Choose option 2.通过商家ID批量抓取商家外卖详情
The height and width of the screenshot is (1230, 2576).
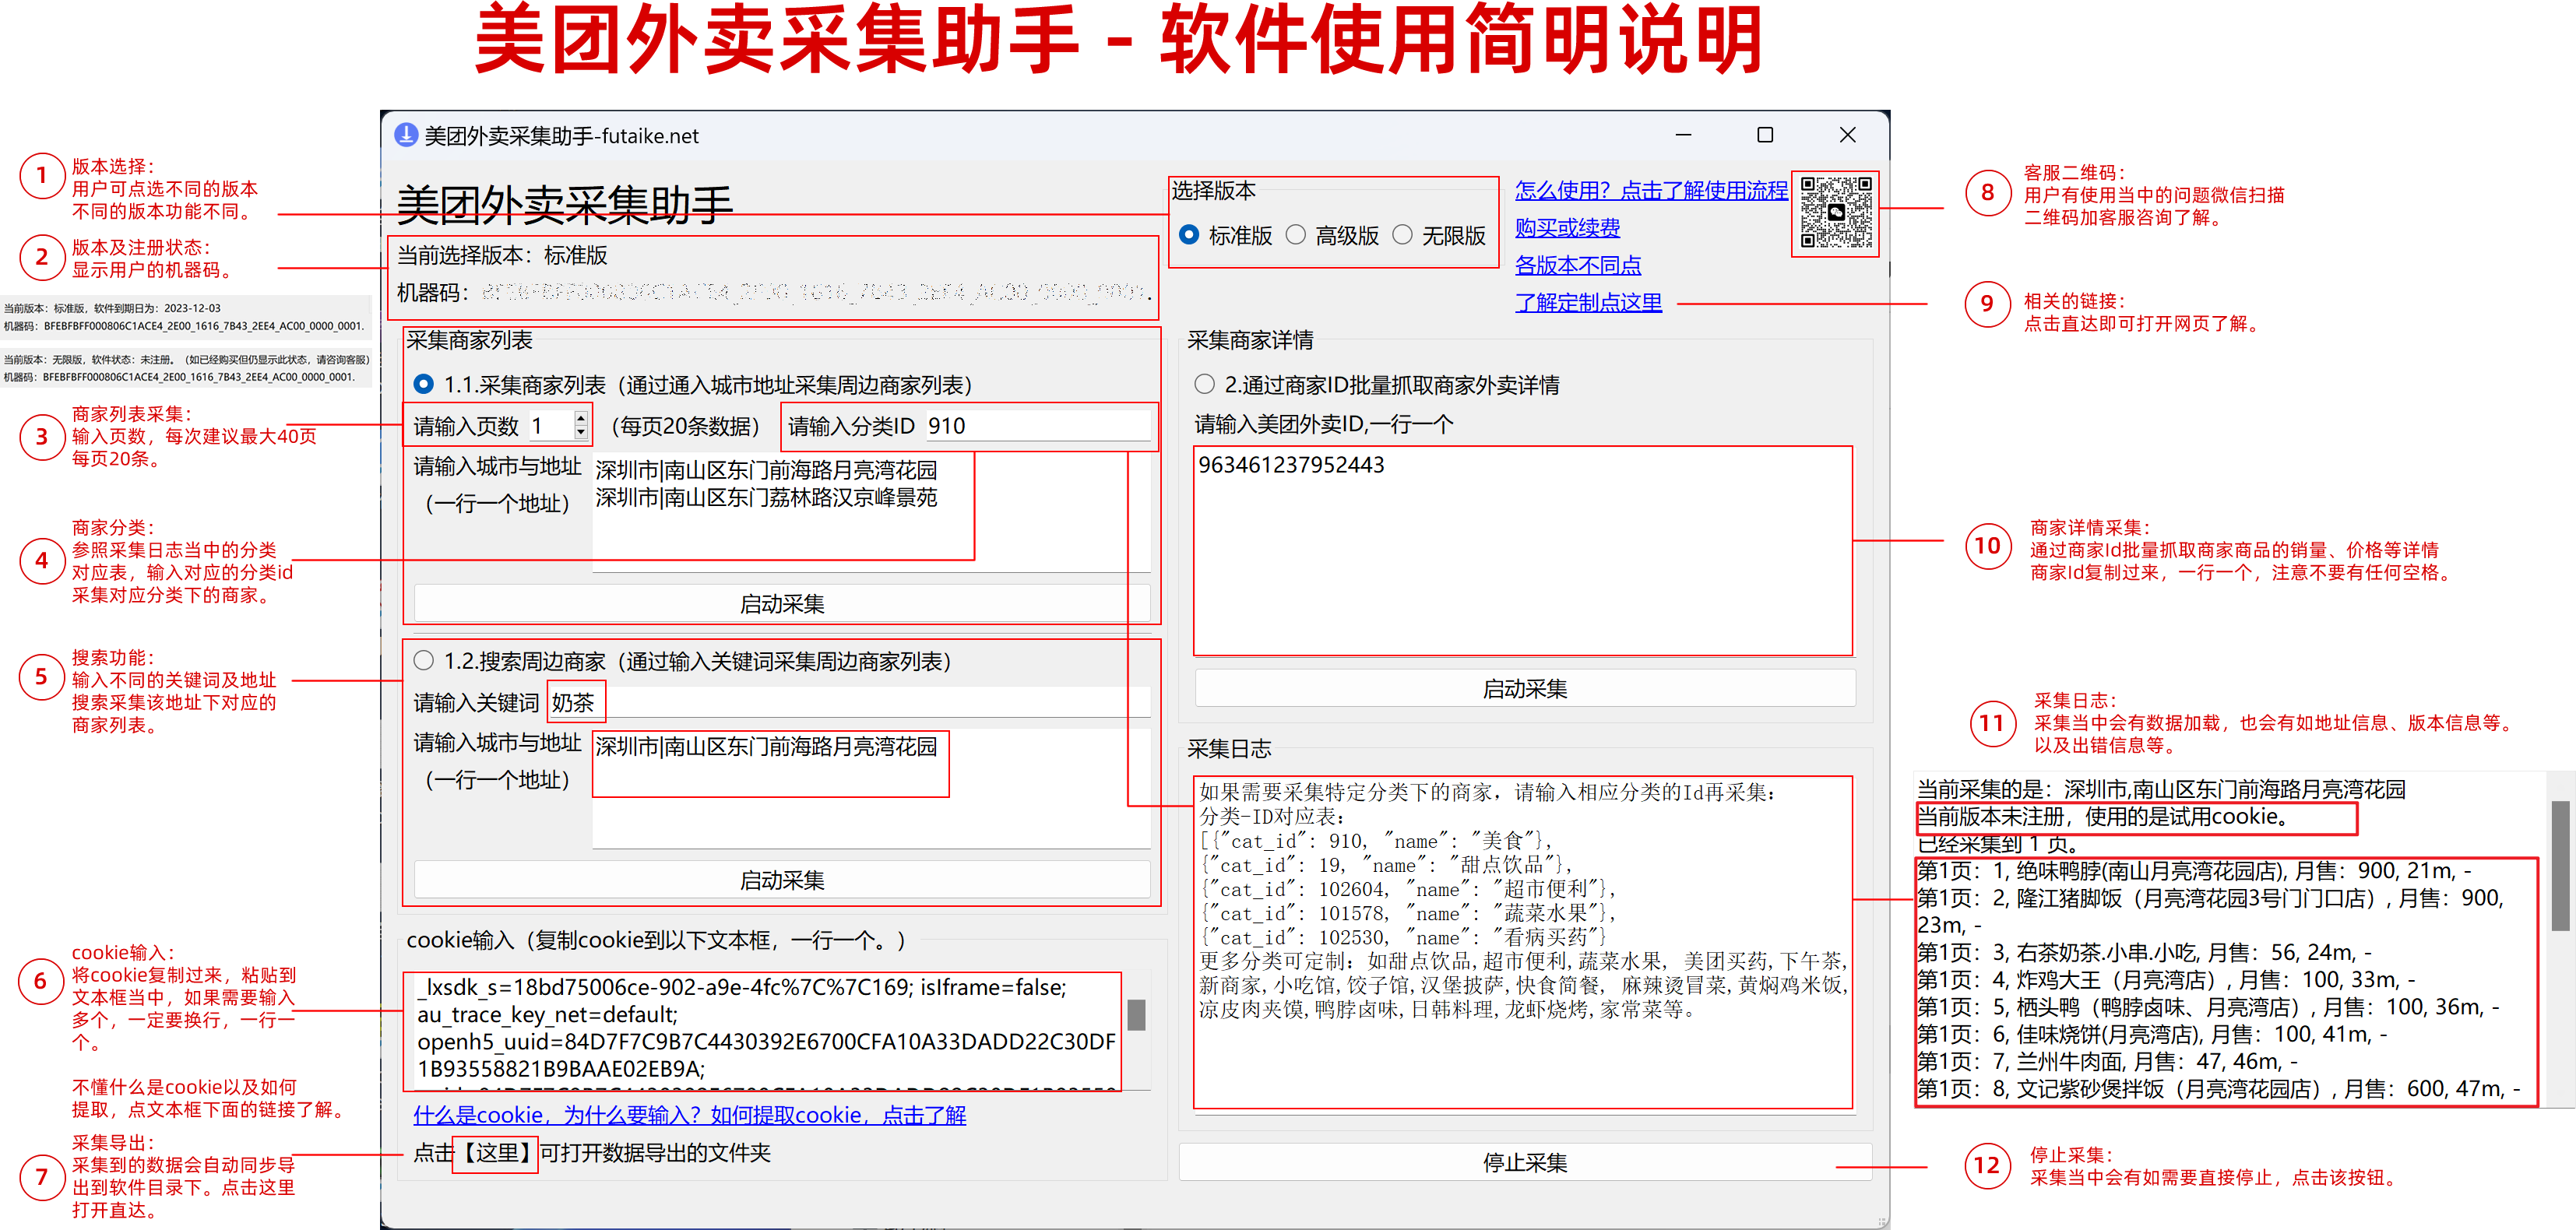pos(1204,384)
